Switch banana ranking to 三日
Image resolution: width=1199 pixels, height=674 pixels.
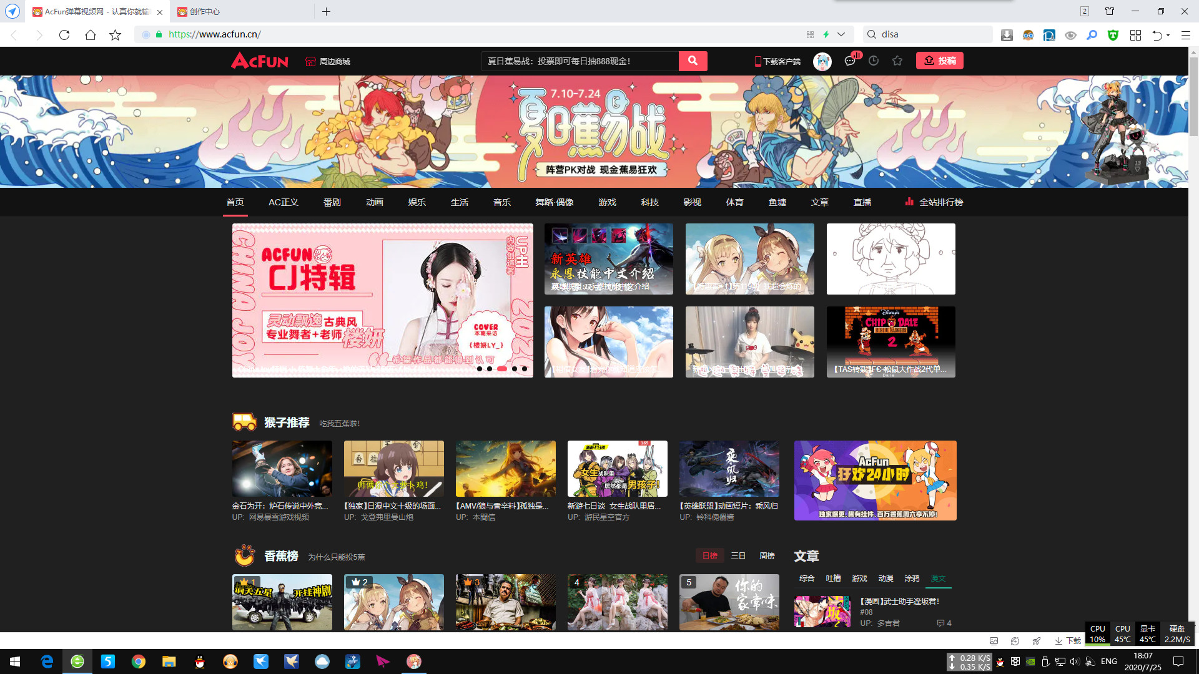(x=738, y=555)
